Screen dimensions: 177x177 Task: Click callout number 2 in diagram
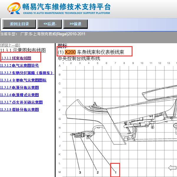click(x=97, y=172)
